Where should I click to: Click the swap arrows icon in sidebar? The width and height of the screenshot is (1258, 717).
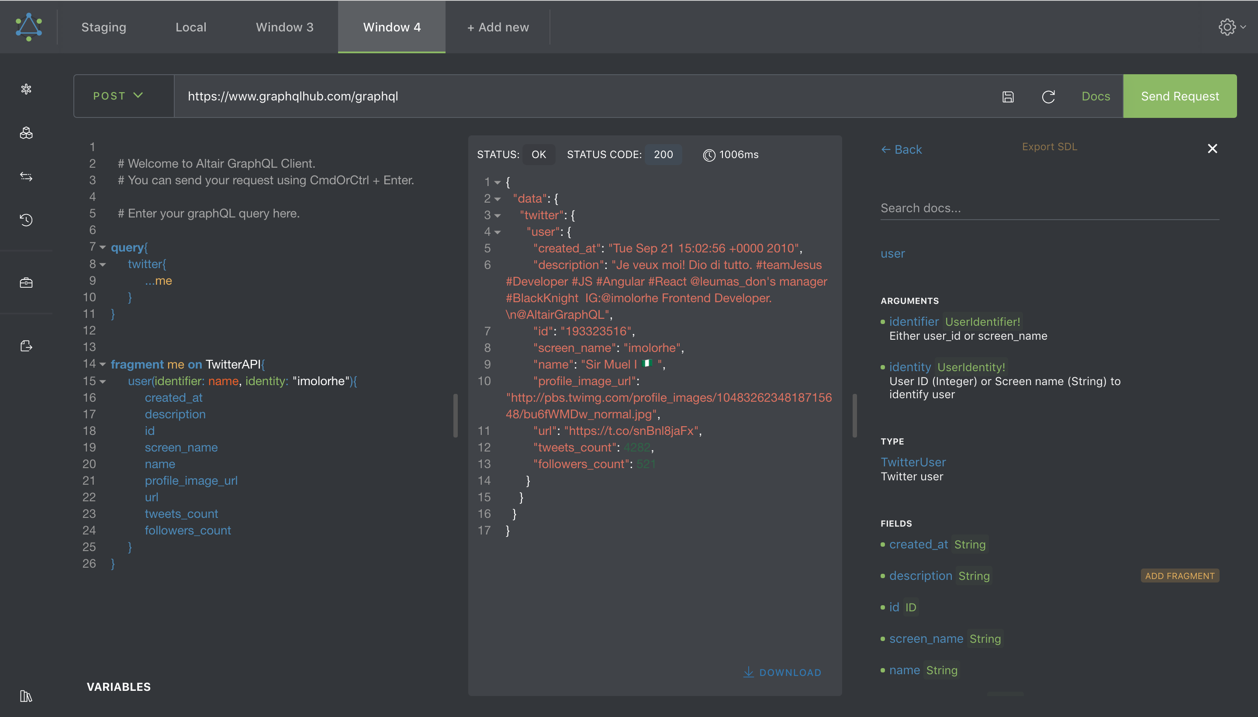click(26, 176)
